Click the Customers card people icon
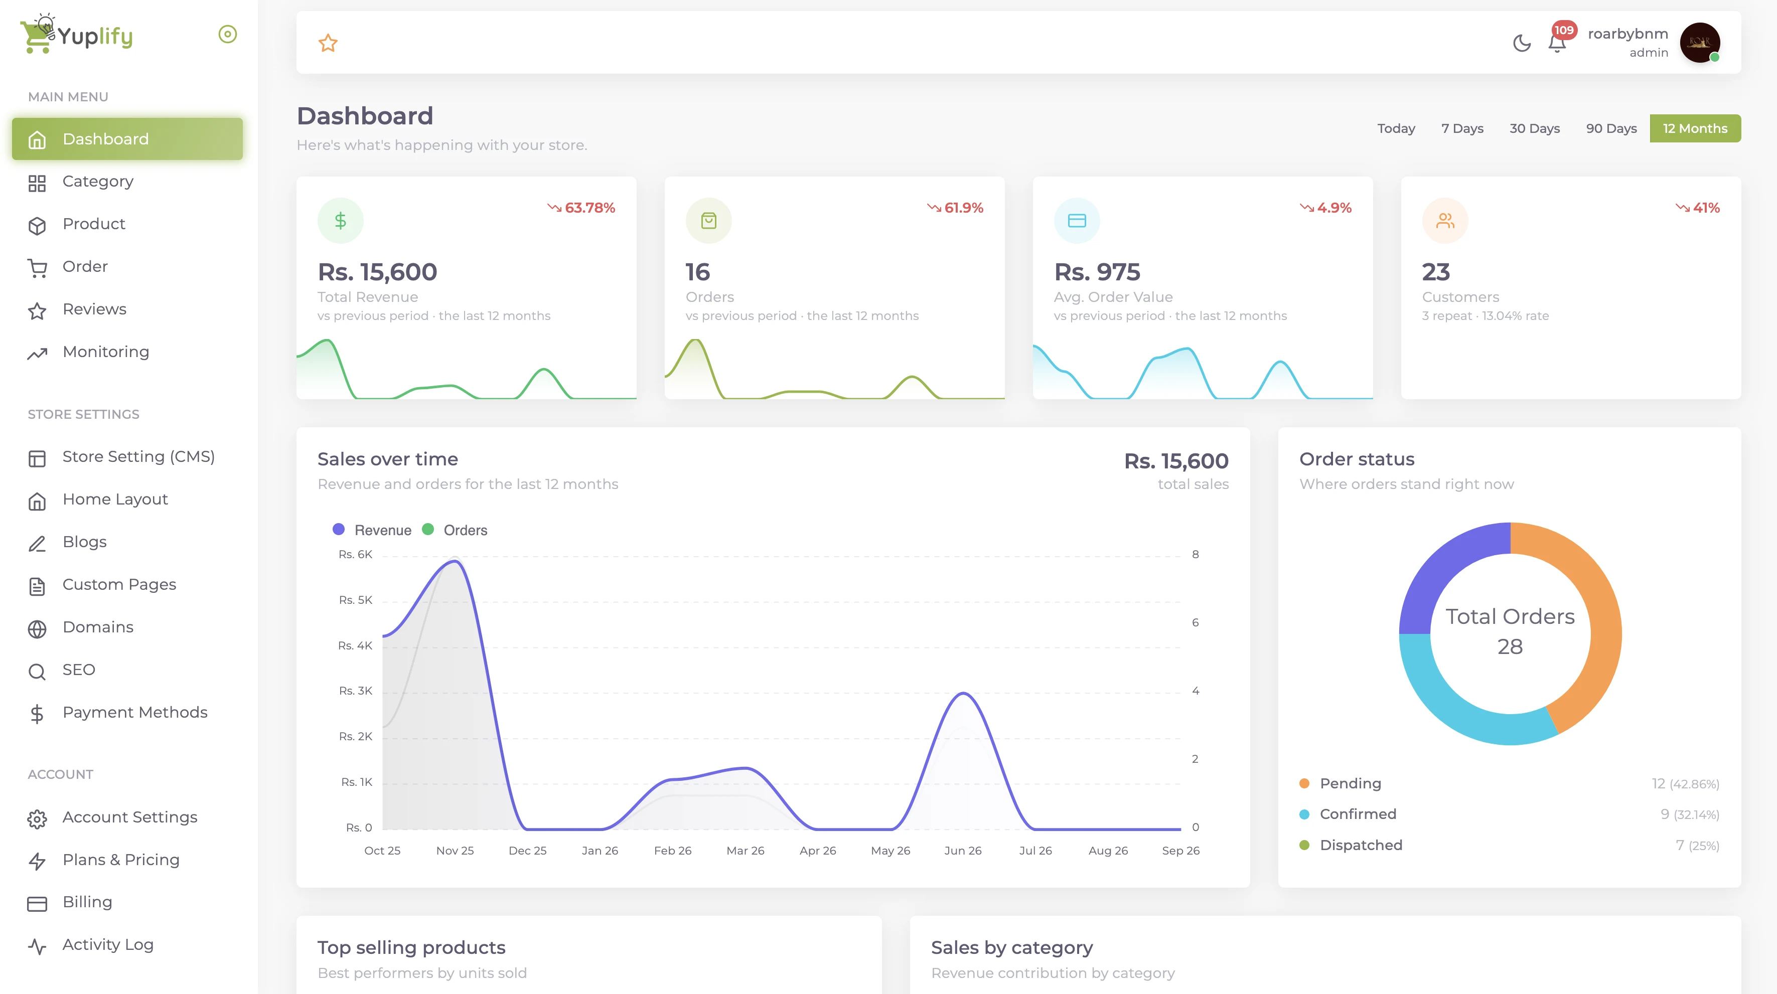 click(1445, 221)
